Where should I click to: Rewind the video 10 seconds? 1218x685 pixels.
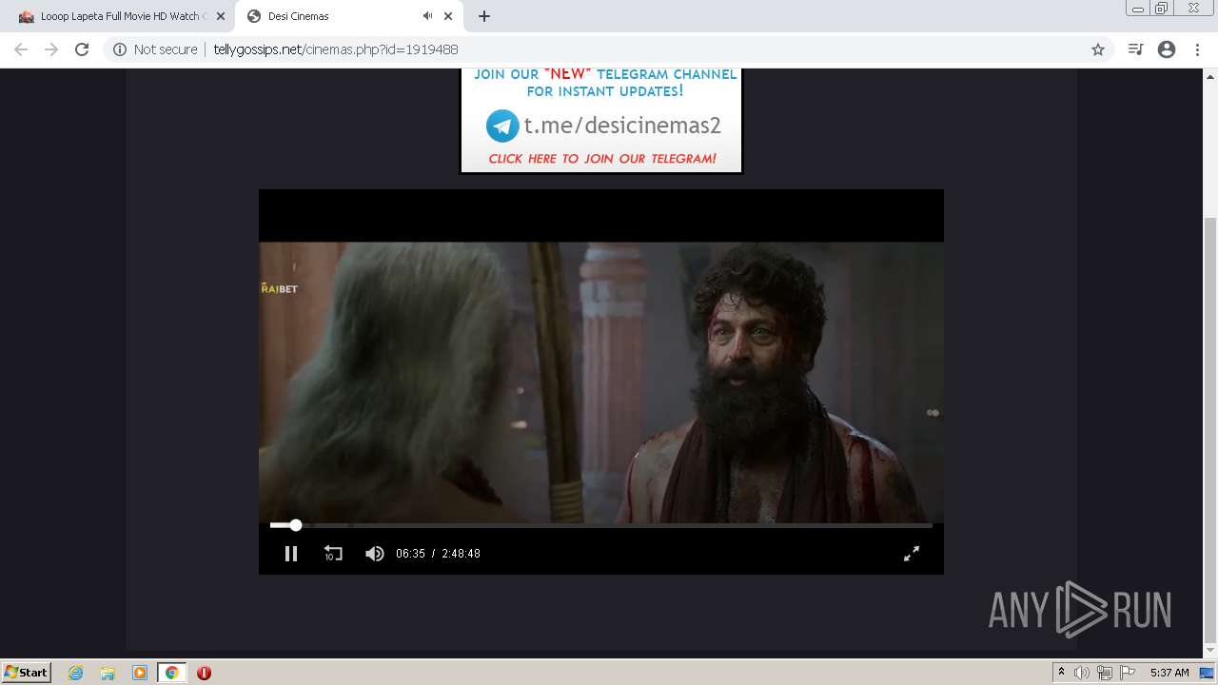click(x=333, y=553)
